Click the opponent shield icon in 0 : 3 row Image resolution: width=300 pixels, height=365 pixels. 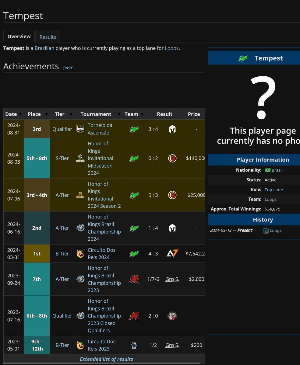pos(172,195)
